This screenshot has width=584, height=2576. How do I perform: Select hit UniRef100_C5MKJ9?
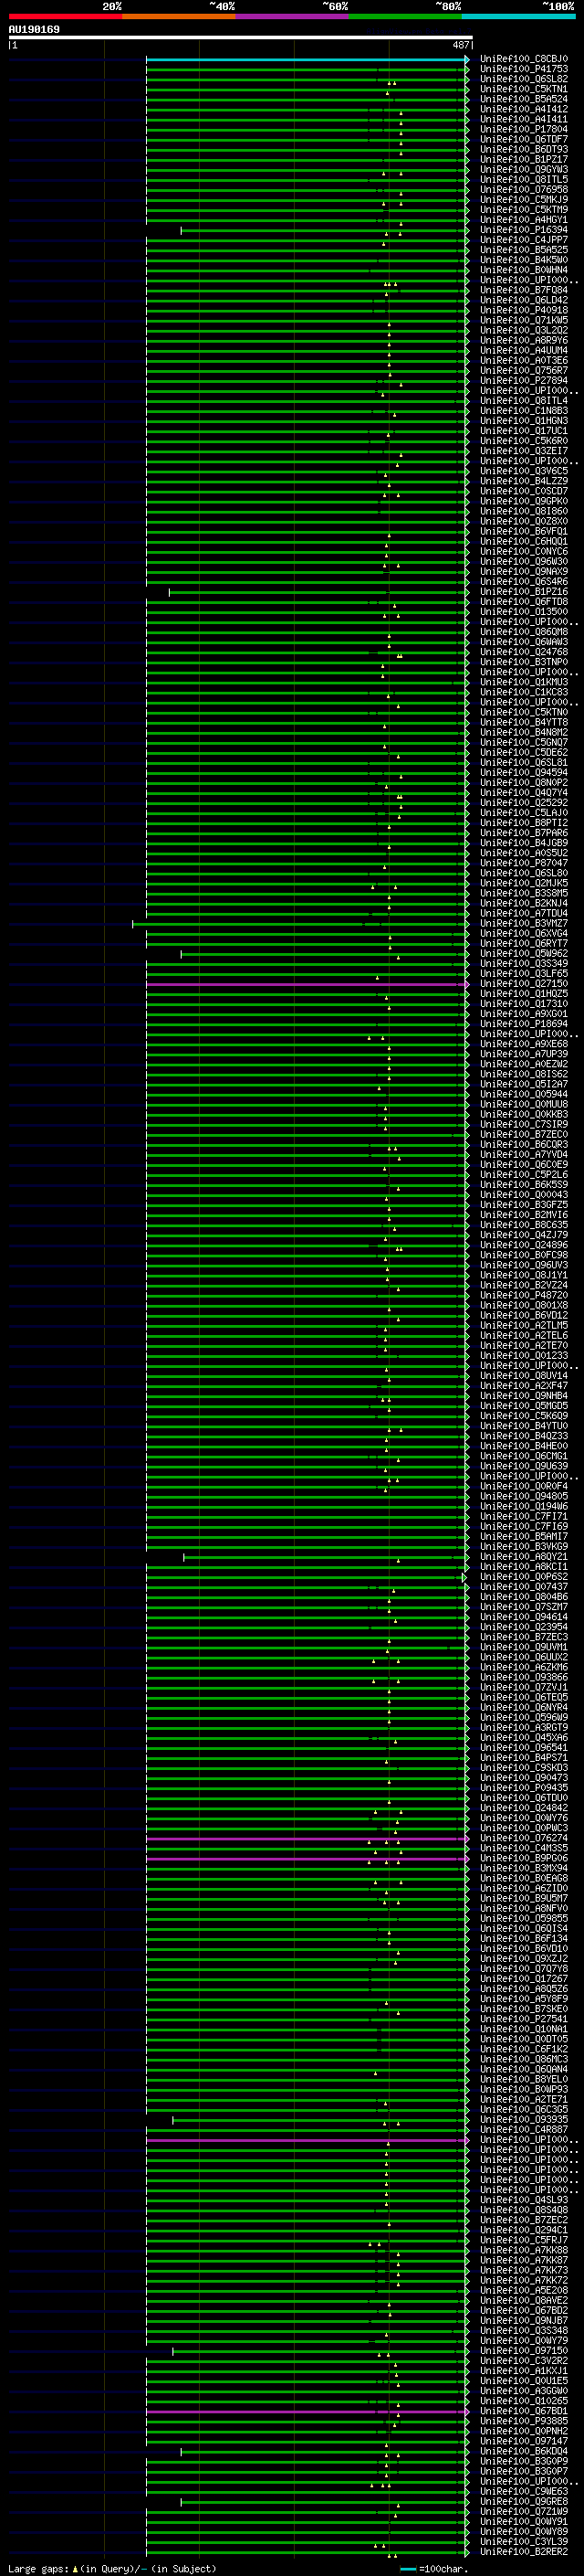pos(524,200)
